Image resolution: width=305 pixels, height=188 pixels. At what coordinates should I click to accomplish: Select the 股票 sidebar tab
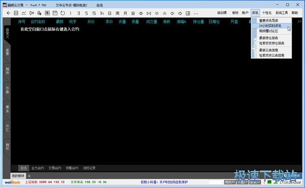click(x=7, y=52)
